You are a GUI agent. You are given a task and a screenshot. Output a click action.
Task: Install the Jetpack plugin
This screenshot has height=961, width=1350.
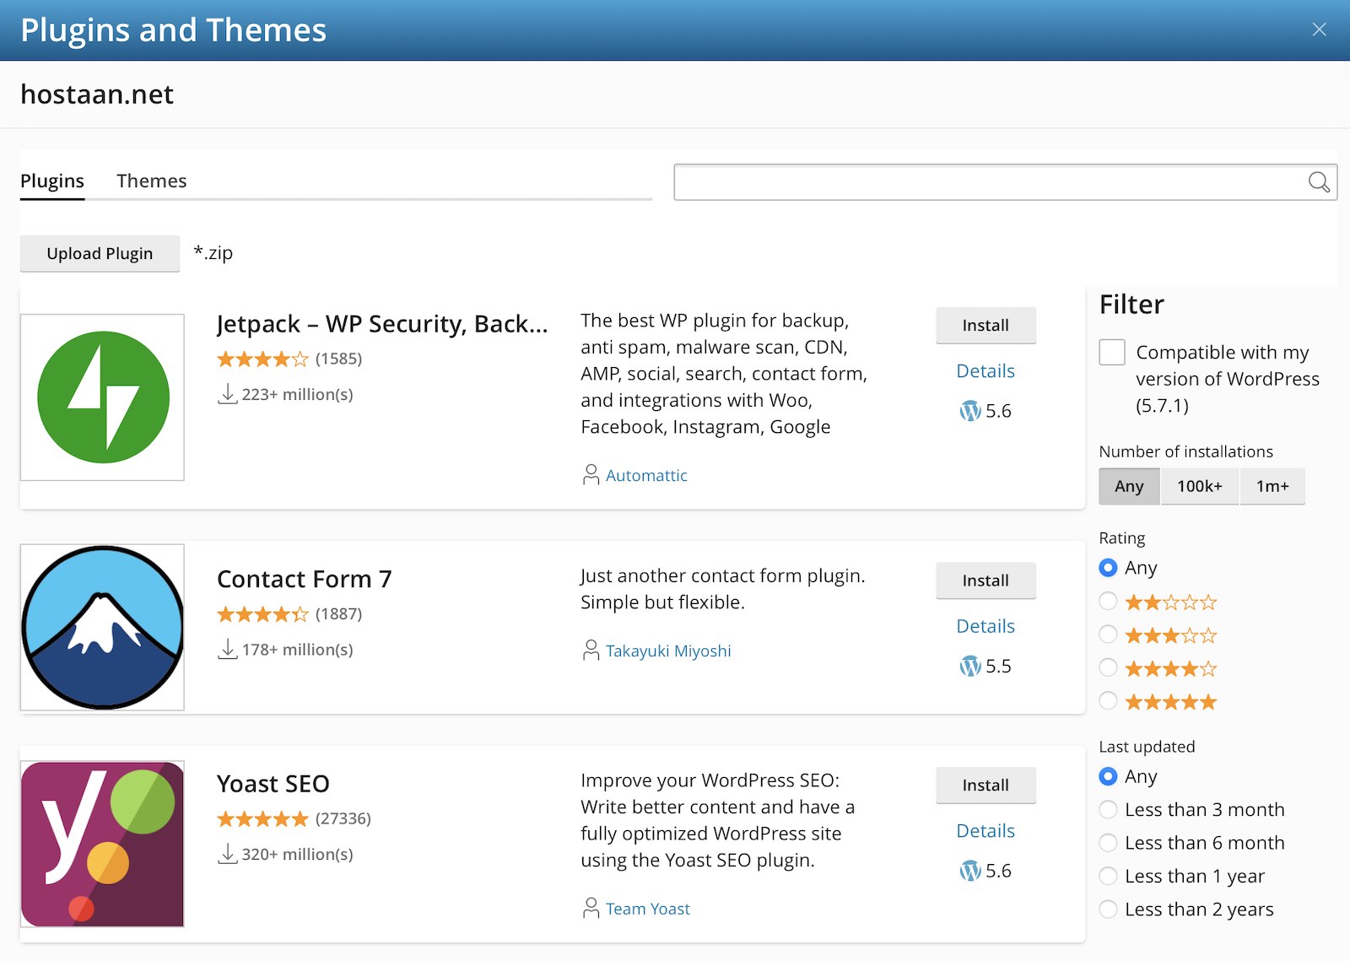point(985,325)
